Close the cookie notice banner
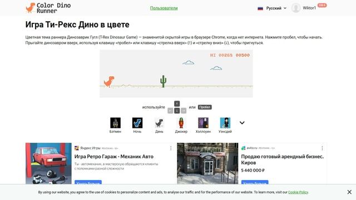This screenshot has width=356, height=200. pyautogui.click(x=349, y=192)
